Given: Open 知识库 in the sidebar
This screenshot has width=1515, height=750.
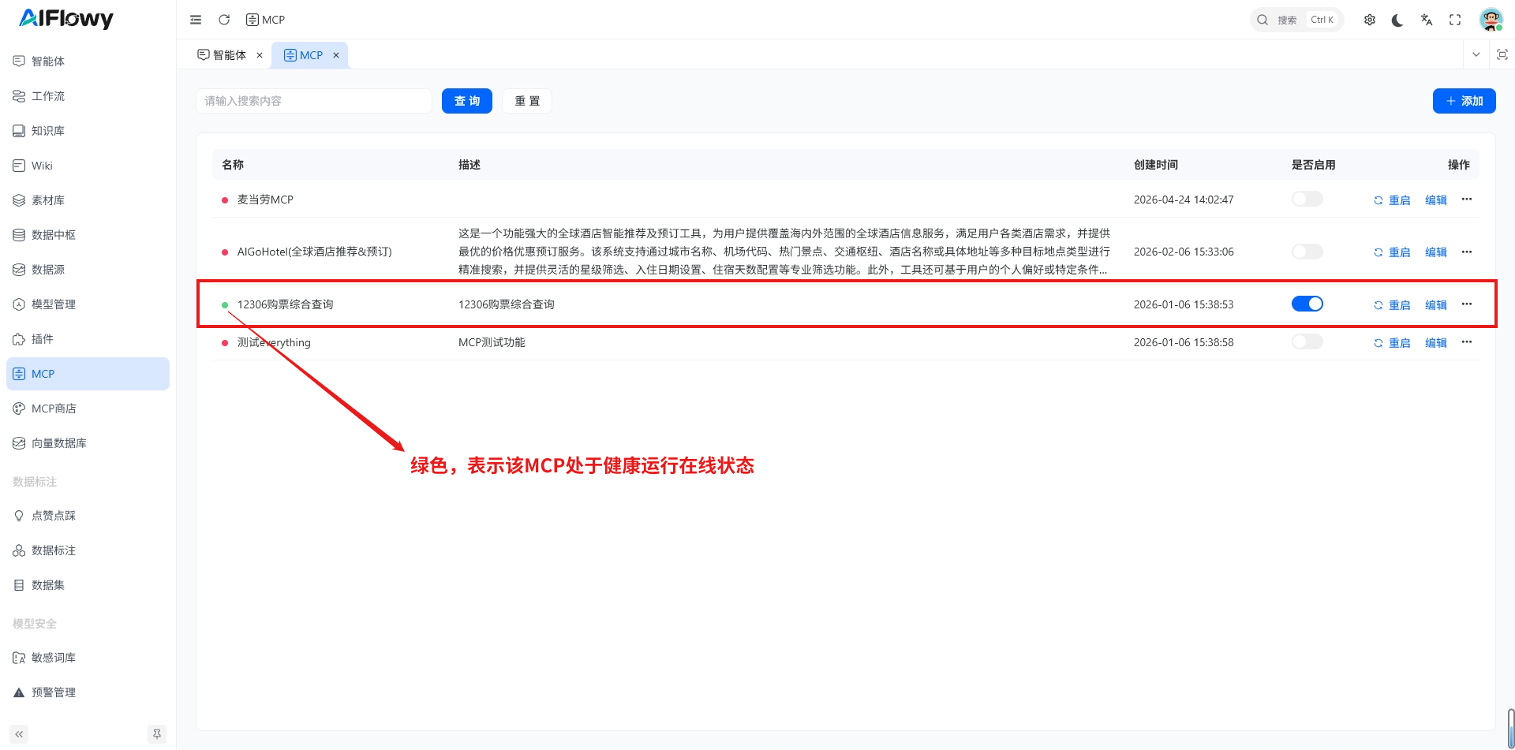Looking at the screenshot, I should tap(88, 131).
